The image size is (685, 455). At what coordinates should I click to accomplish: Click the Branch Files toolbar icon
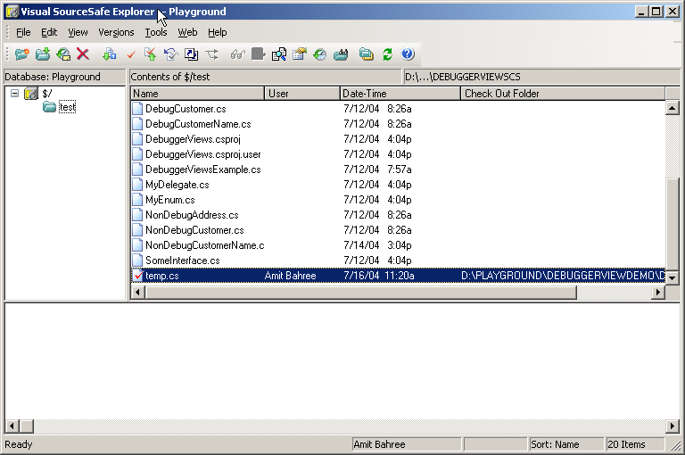click(212, 54)
